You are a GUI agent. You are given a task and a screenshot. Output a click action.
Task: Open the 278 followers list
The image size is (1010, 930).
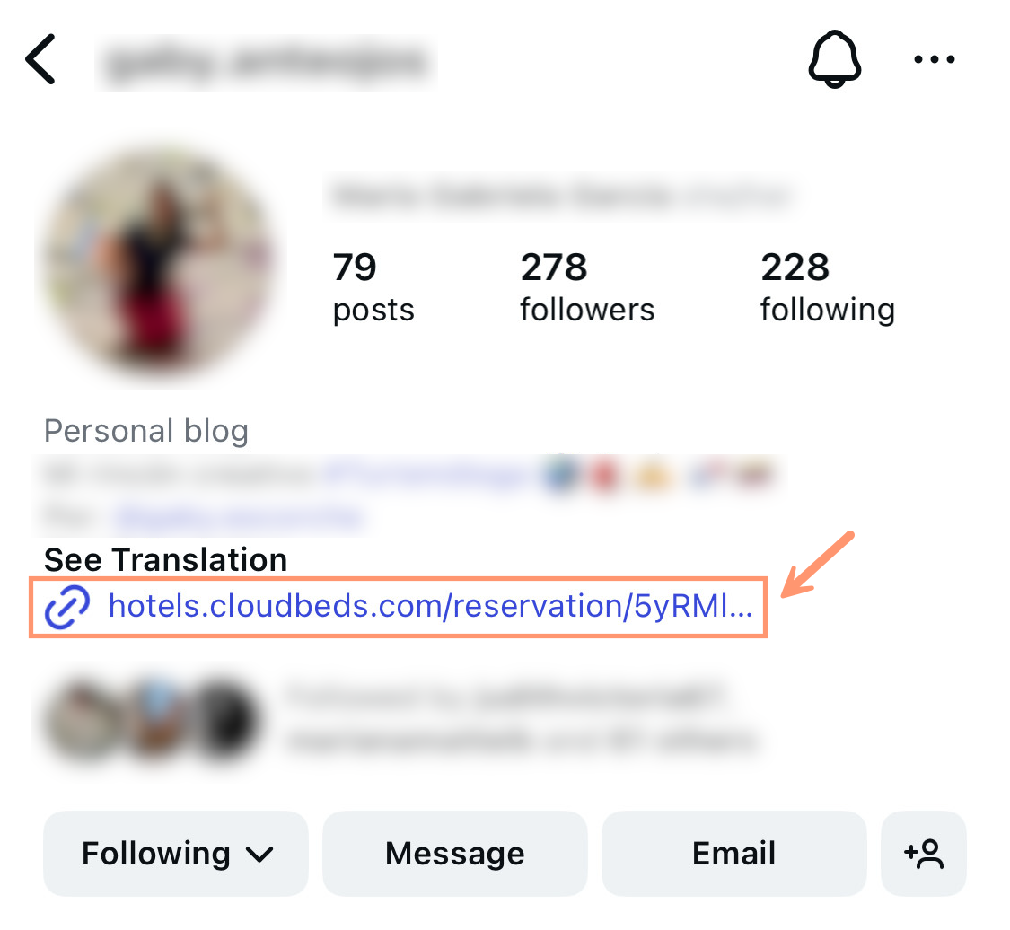point(587,287)
